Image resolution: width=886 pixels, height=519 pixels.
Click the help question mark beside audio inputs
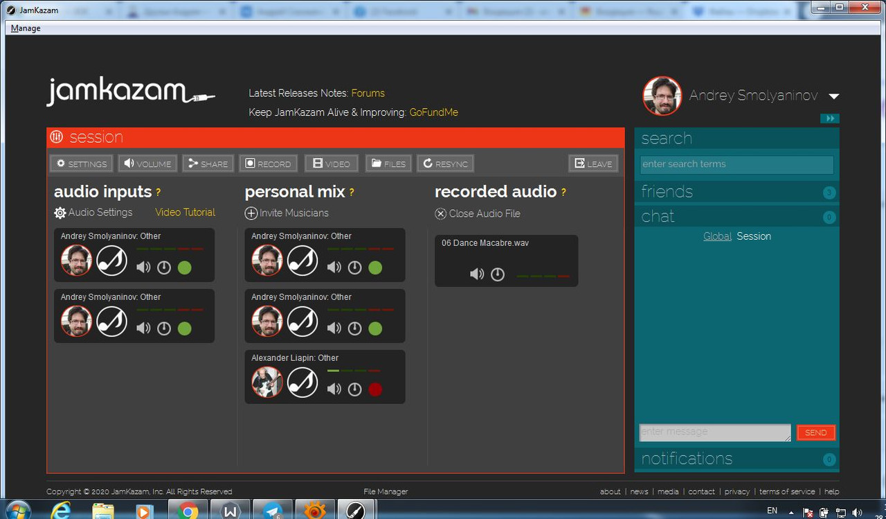coord(158,193)
